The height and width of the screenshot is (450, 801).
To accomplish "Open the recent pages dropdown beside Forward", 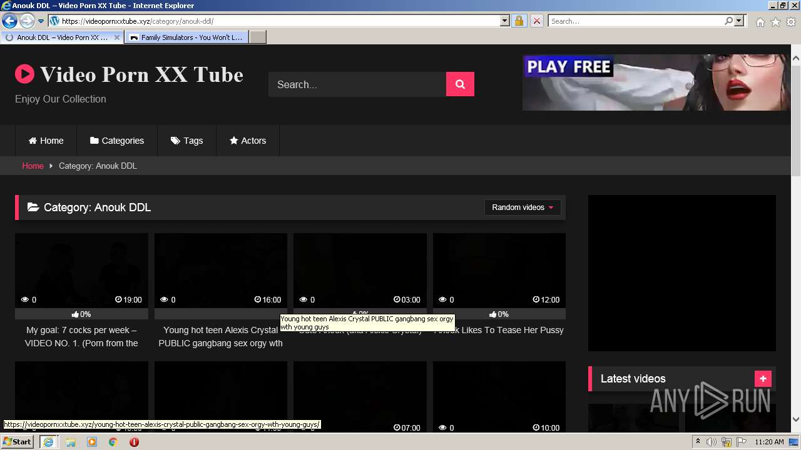I will click(x=41, y=21).
